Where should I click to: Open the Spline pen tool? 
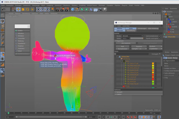coord(77,9)
